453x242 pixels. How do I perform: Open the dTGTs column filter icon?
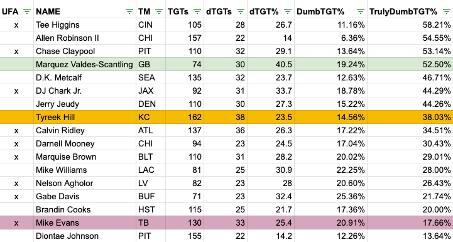pyautogui.click(x=241, y=12)
